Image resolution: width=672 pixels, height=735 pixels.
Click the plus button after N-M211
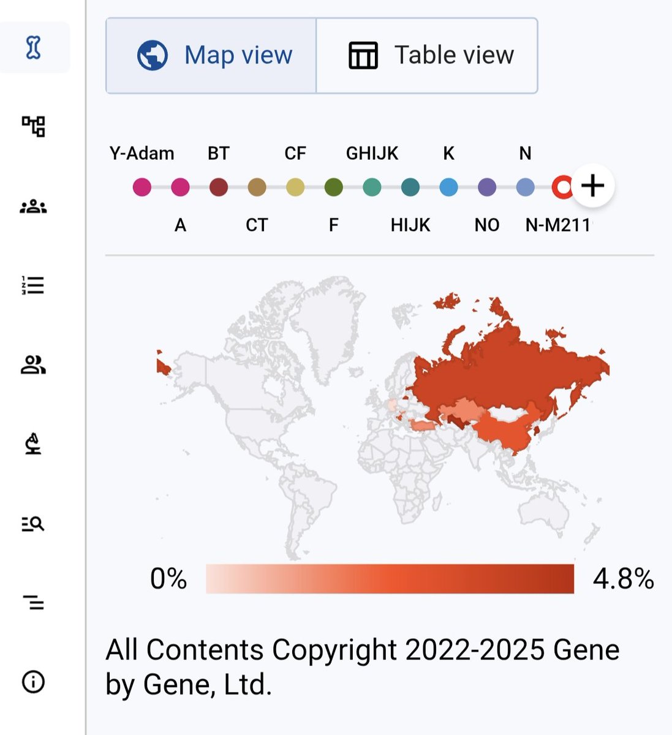[593, 186]
